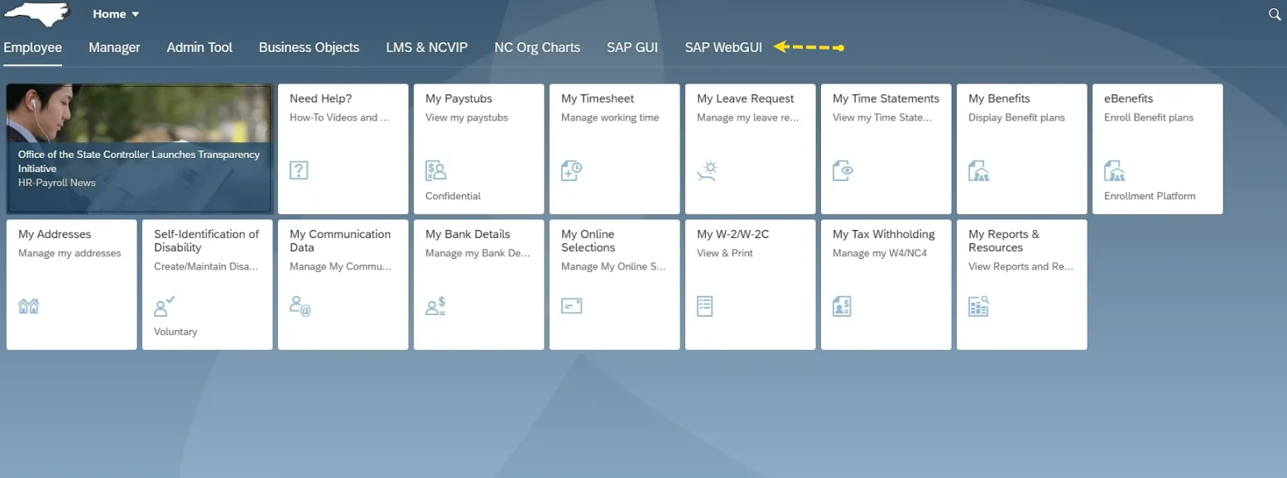Viewport: 1287px width, 478px height.
Task: Click the search magnifier icon
Action: pos(1275,14)
